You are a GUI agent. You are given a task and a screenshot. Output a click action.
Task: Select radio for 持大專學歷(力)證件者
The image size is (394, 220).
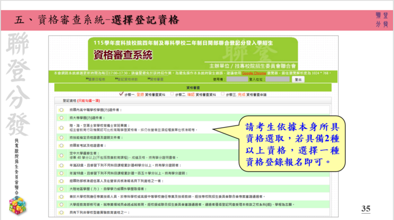coord(61,118)
